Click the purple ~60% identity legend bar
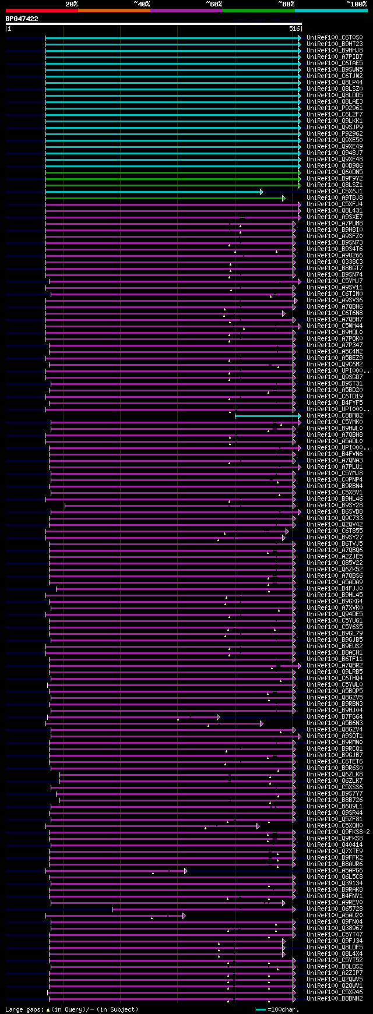 point(186,10)
